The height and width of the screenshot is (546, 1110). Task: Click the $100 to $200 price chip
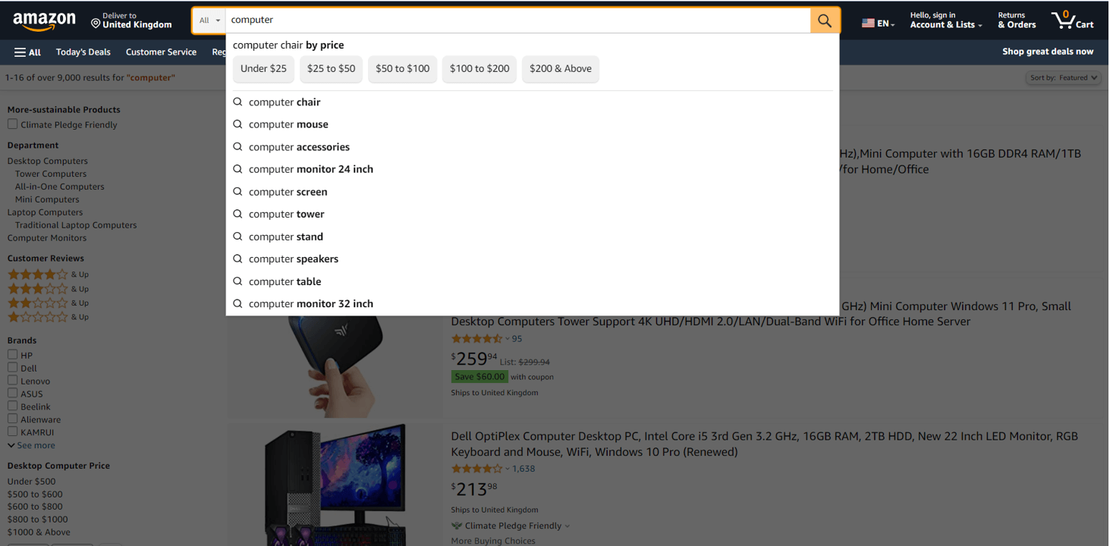tap(479, 69)
